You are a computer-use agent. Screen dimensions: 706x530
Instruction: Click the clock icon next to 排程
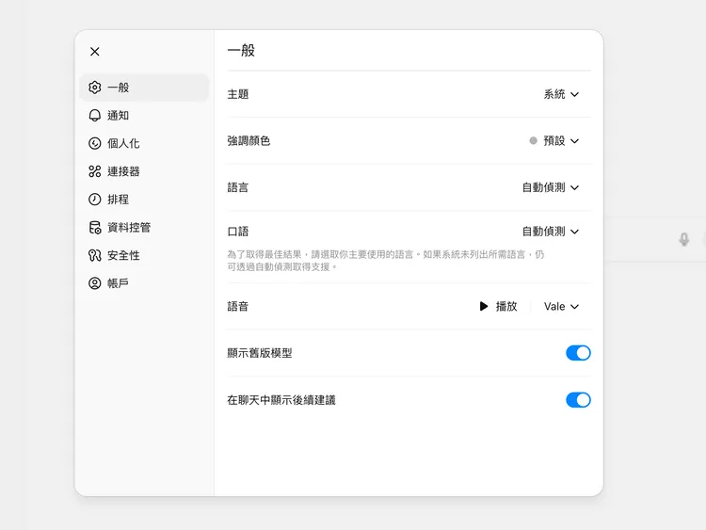click(x=94, y=199)
